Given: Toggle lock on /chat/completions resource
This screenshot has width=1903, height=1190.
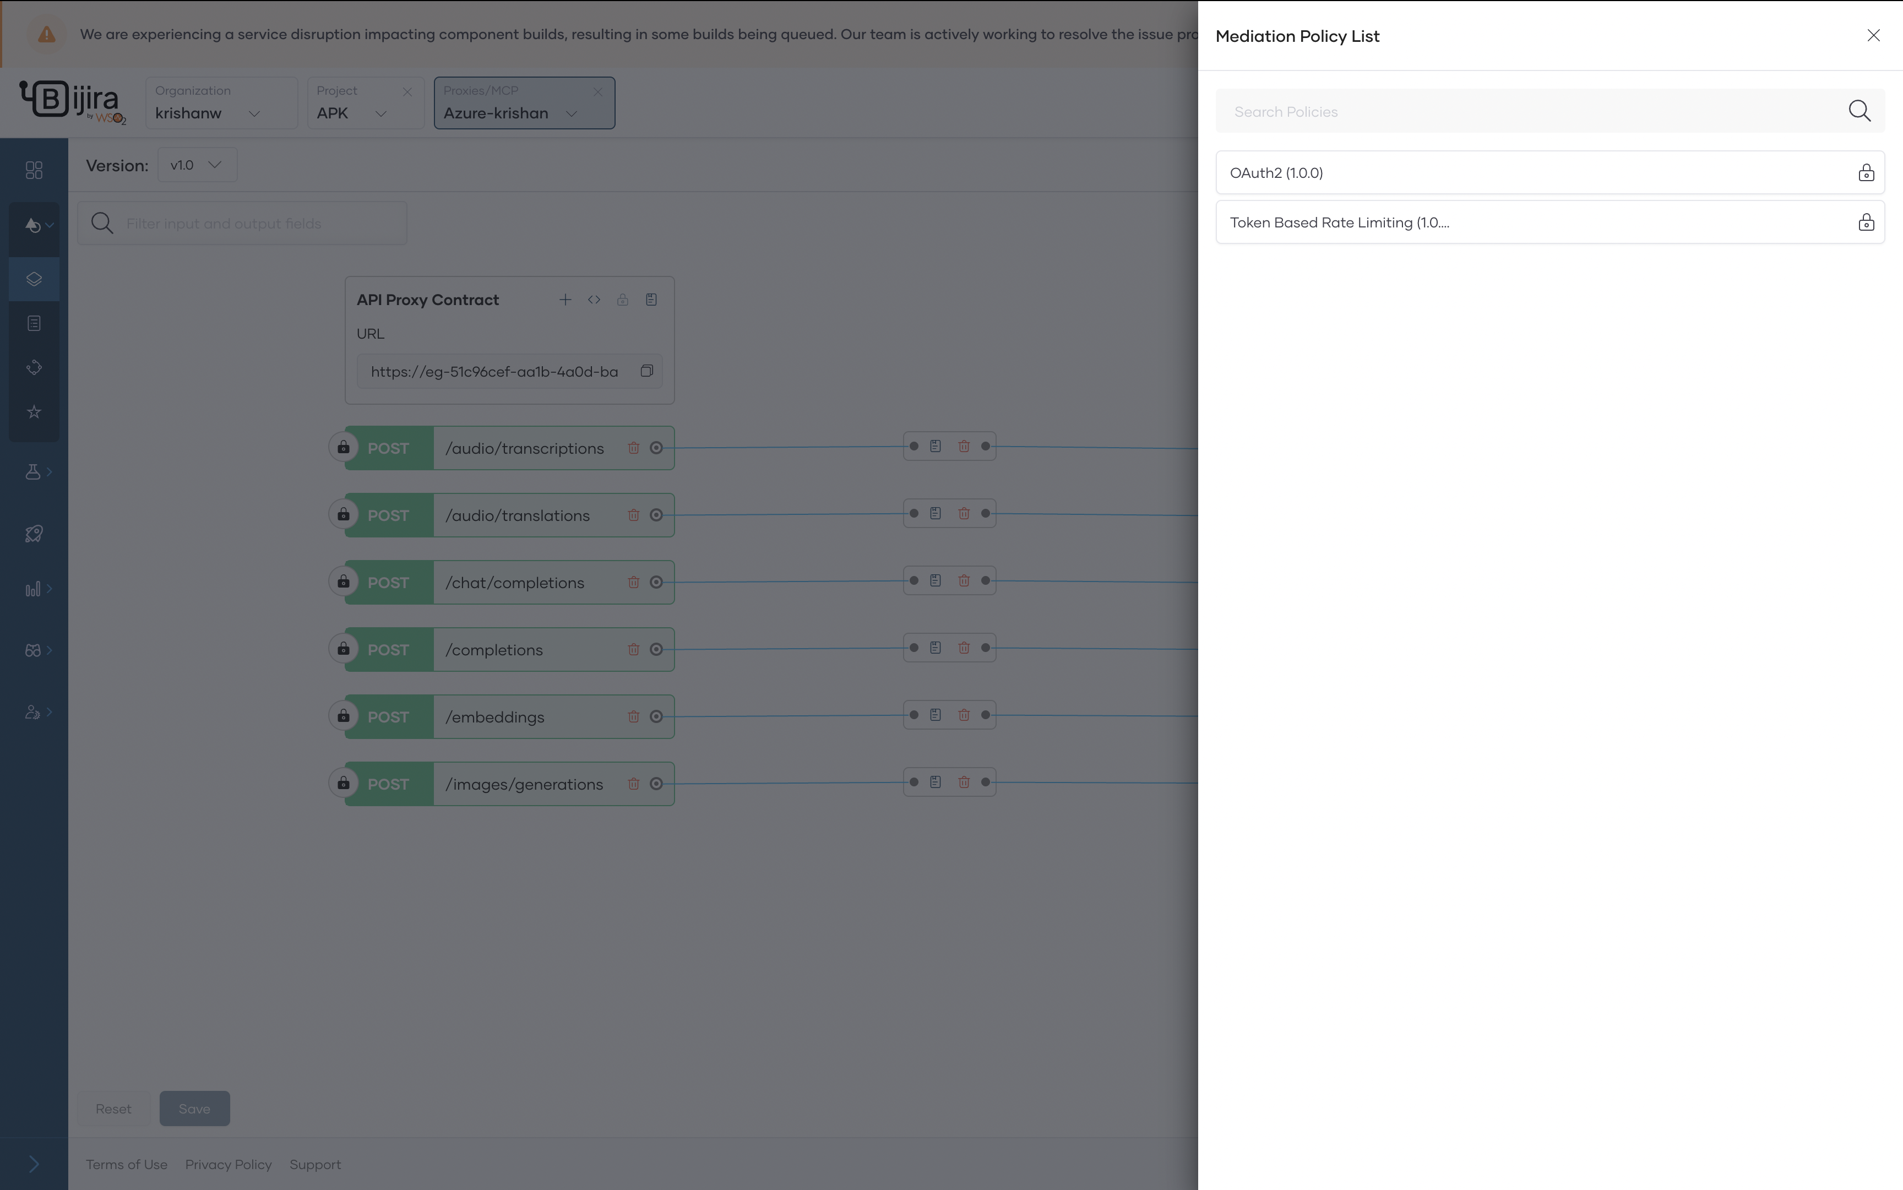Looking at the screenshot, I should tap(343, 582).
